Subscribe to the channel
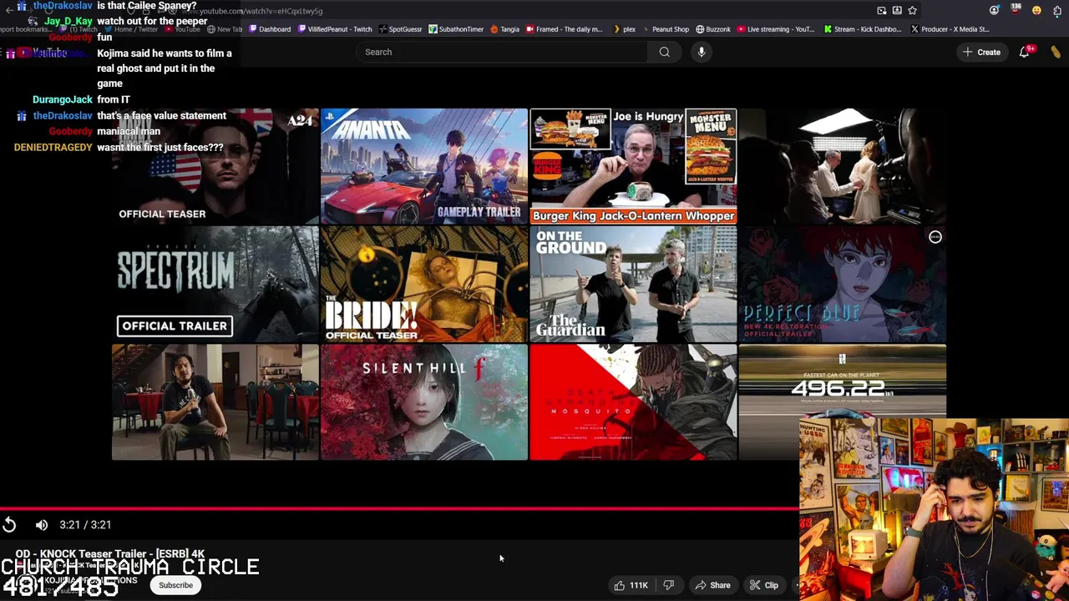Viewport: 1069px width, 601px height. coord(175,585)
